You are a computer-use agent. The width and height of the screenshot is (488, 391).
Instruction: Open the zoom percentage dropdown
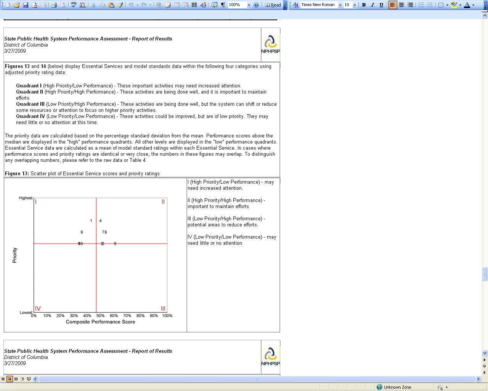pos(249,5)
